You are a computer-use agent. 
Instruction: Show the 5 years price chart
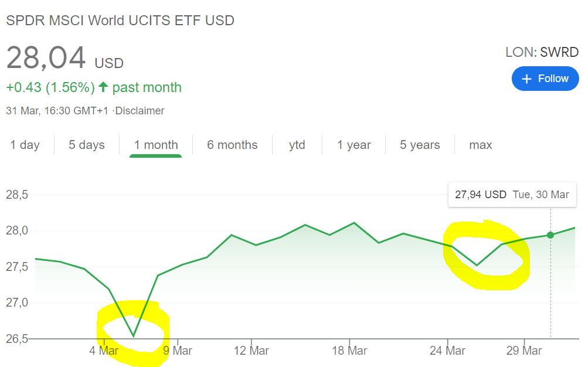(x=420, y=145)
